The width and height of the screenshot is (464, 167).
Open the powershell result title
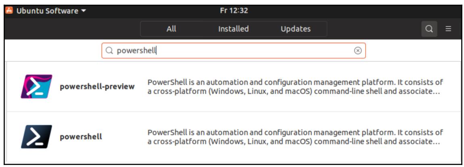[81, 137]
